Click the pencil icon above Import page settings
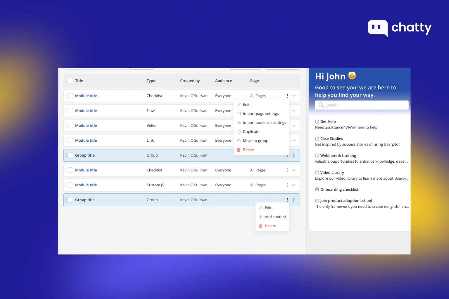449x299 pixels. click(x=239, y=105)
